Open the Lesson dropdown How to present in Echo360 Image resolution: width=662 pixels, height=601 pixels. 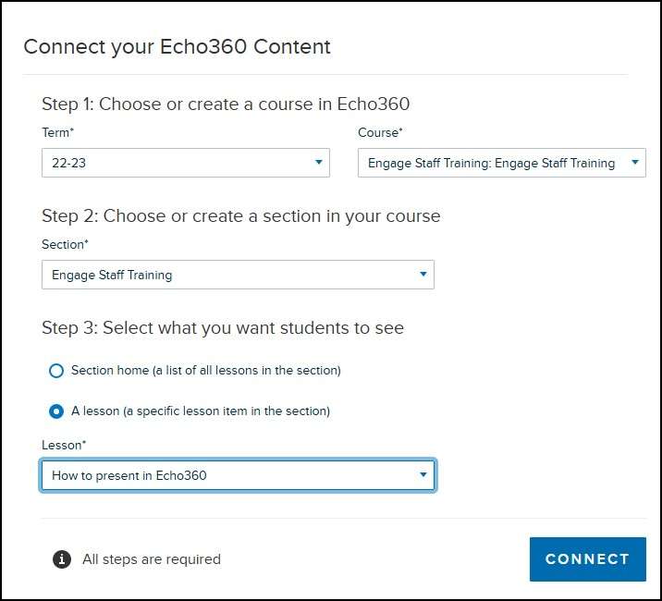[239, 475]
